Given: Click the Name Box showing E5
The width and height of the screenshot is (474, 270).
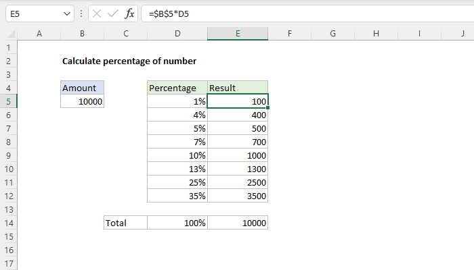Looking at the screenshot, I should [x=33, y=13].
